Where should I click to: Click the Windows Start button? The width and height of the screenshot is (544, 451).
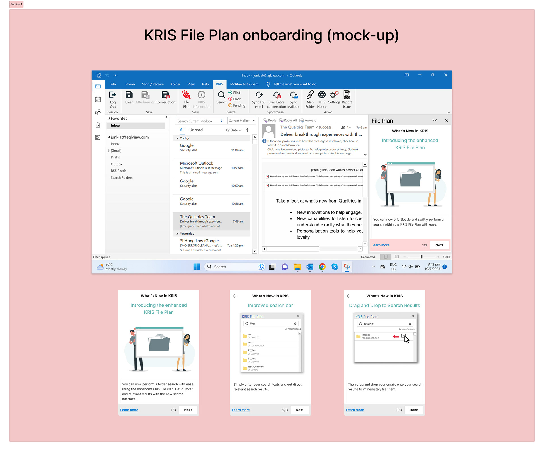[x=197, y=267]
